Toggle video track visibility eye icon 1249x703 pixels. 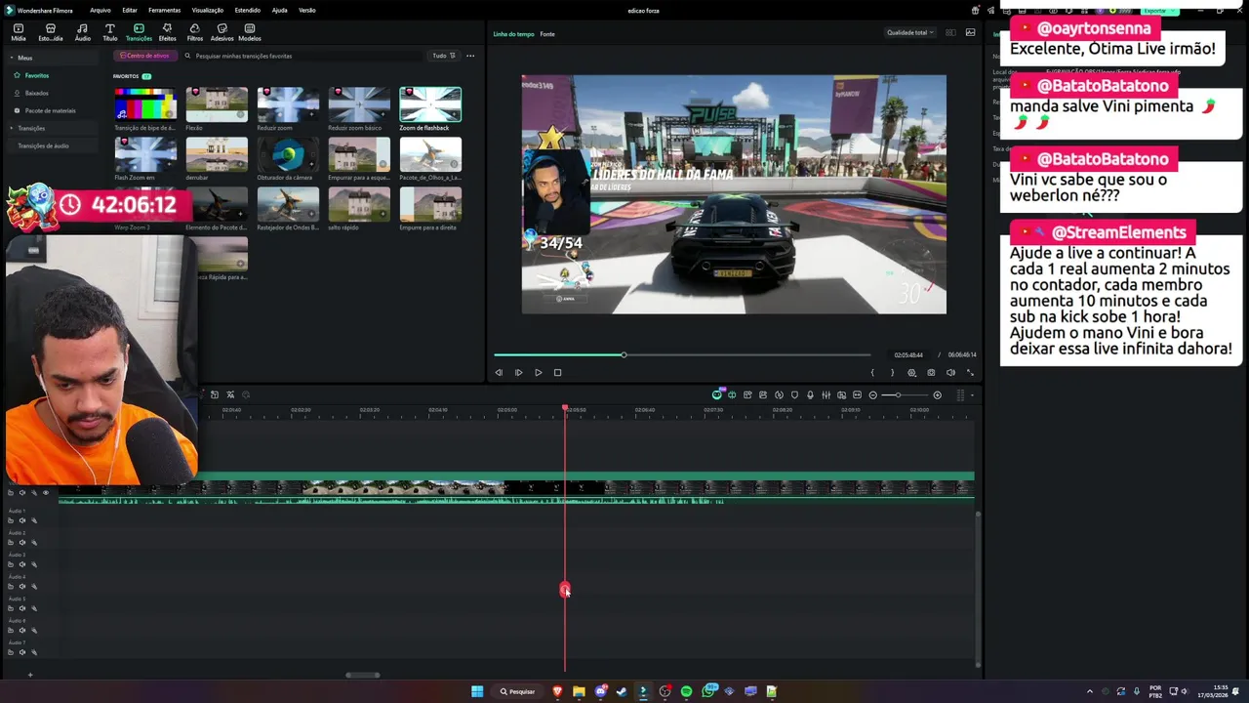pyautogui.click(x=45, y=492)
